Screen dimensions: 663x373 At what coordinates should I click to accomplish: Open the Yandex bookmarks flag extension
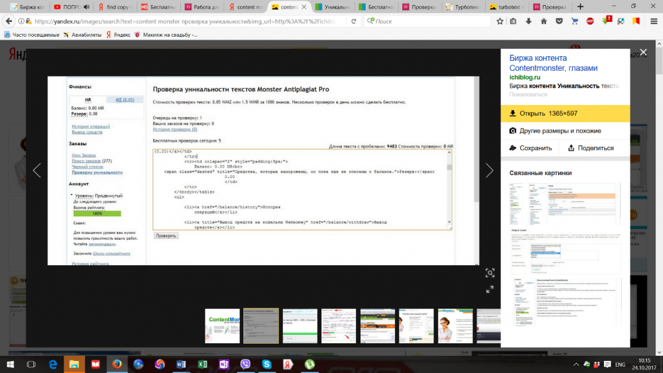(x=636, y=21)
